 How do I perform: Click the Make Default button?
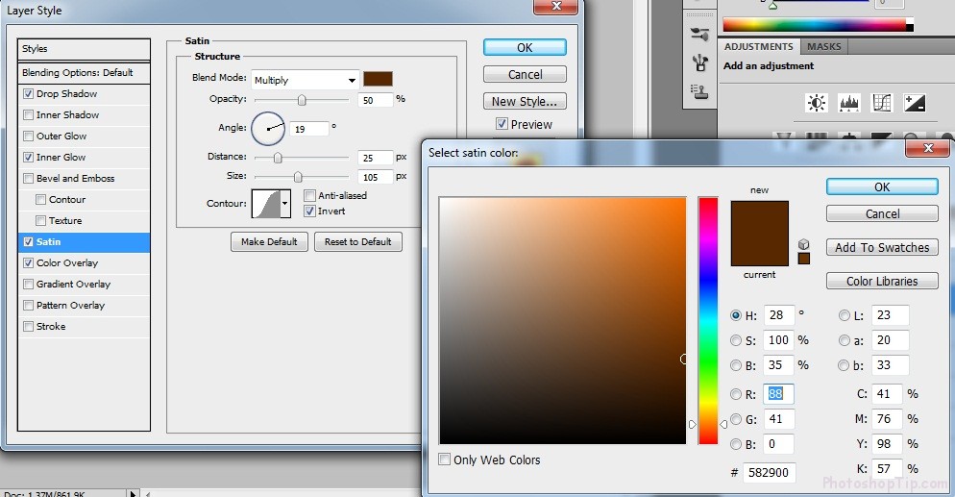[269, 242]
